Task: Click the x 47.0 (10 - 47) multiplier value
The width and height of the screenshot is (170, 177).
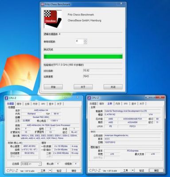Action: coord(29,150)
